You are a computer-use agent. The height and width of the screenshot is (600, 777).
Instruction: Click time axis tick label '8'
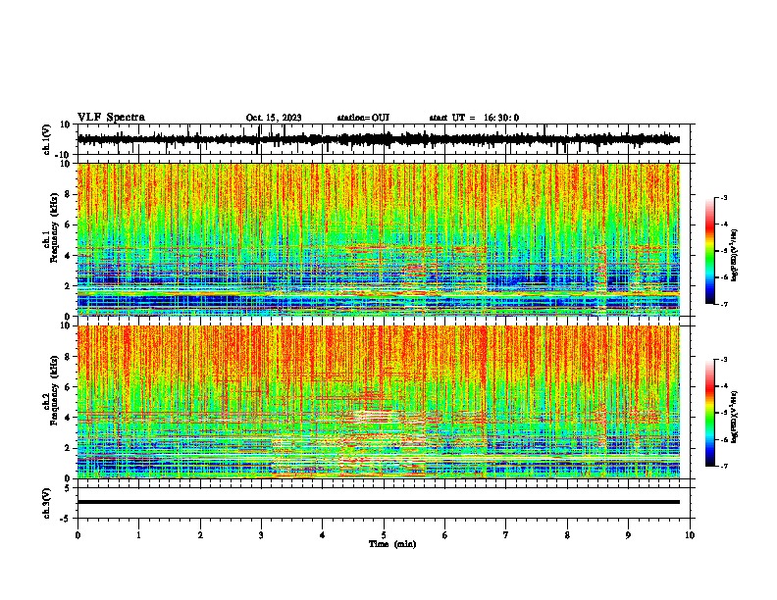567,535
